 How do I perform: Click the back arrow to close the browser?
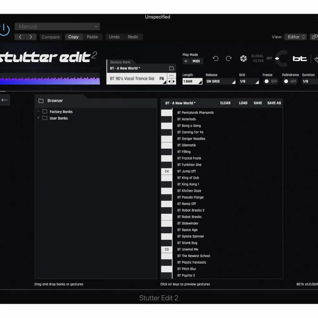(4, 100)
